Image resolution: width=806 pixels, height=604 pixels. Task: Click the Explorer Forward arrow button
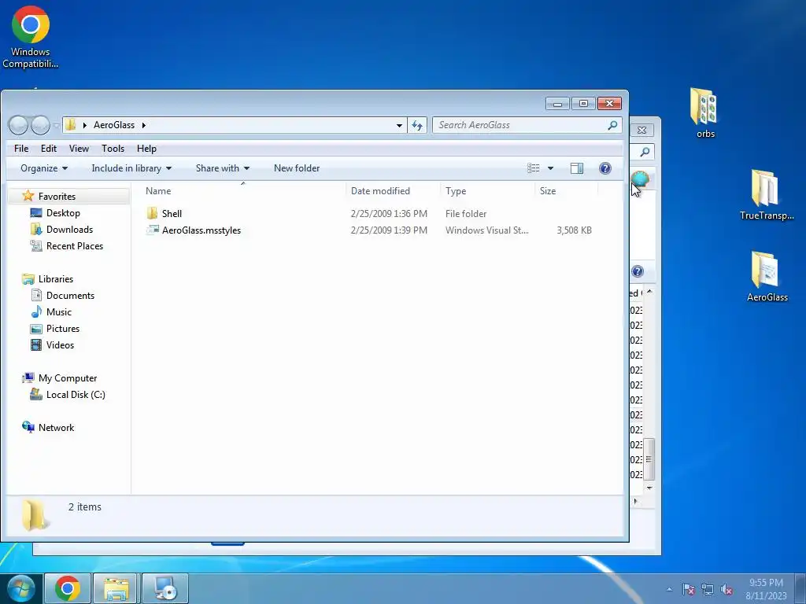40,125
